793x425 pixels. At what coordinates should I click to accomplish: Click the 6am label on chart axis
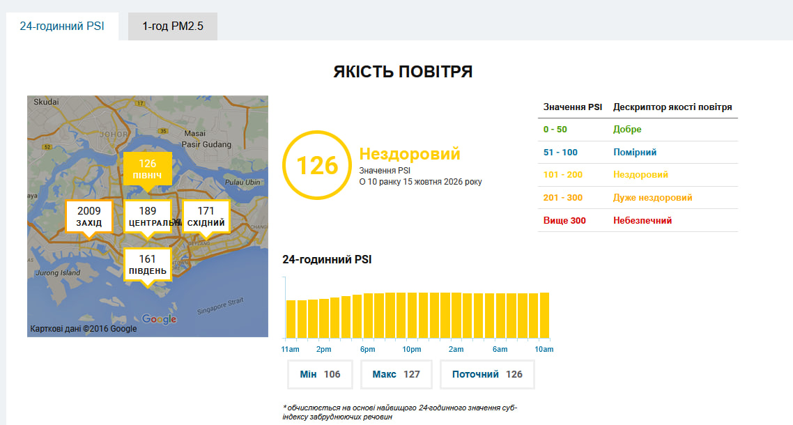(500, 349)
